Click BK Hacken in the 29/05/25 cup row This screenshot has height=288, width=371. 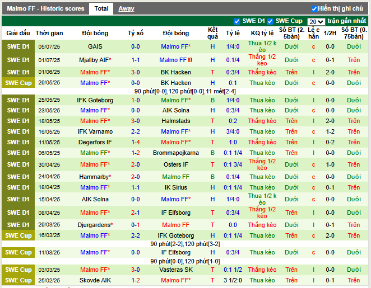[x=176, y=83]
